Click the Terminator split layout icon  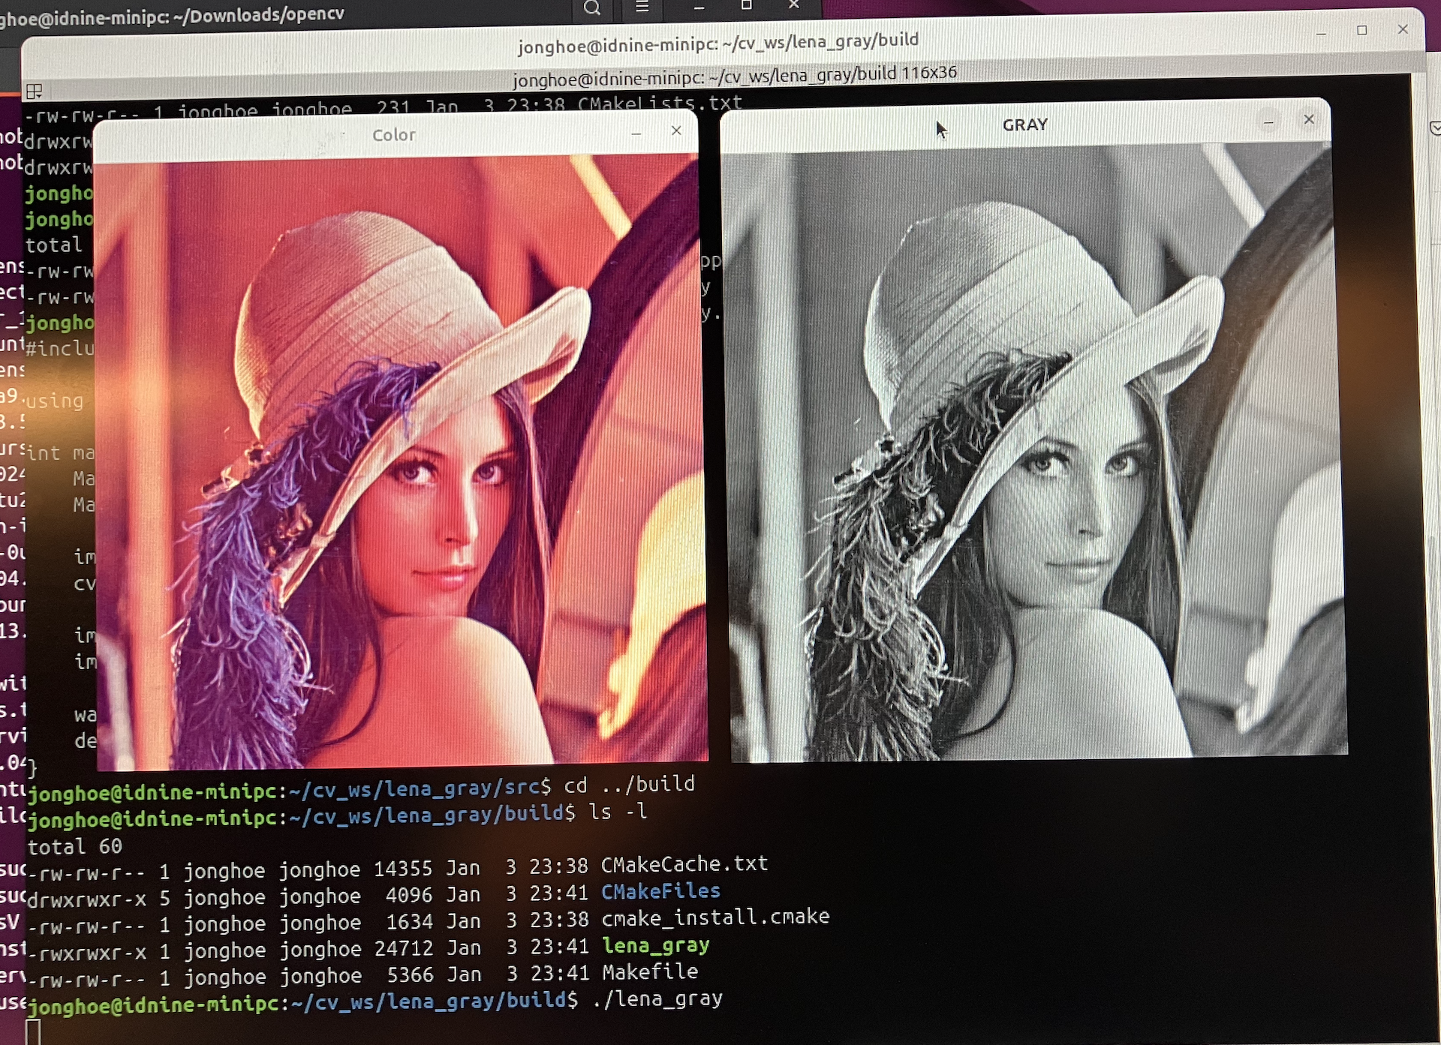pos(34,92)
